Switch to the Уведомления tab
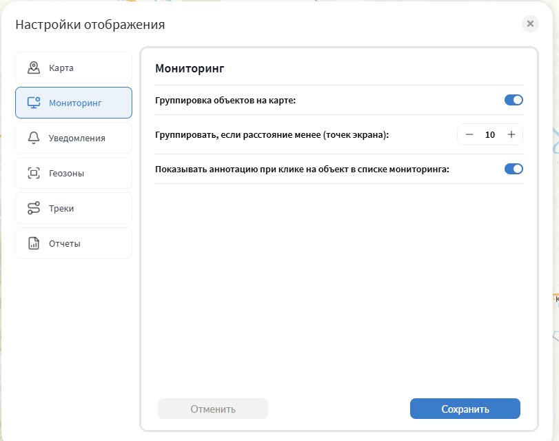 (x=74, y=138)
